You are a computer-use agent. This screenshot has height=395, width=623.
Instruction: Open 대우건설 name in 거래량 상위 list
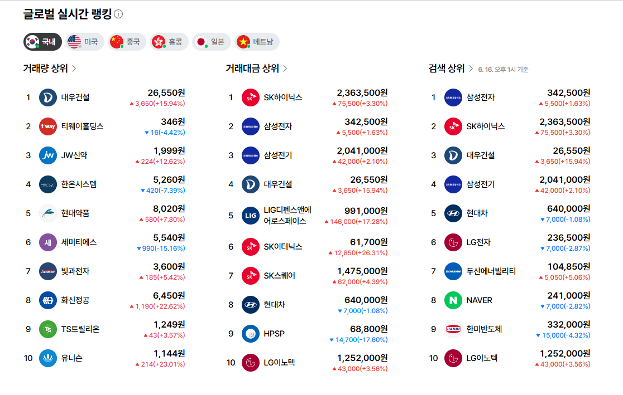(75, 97)
